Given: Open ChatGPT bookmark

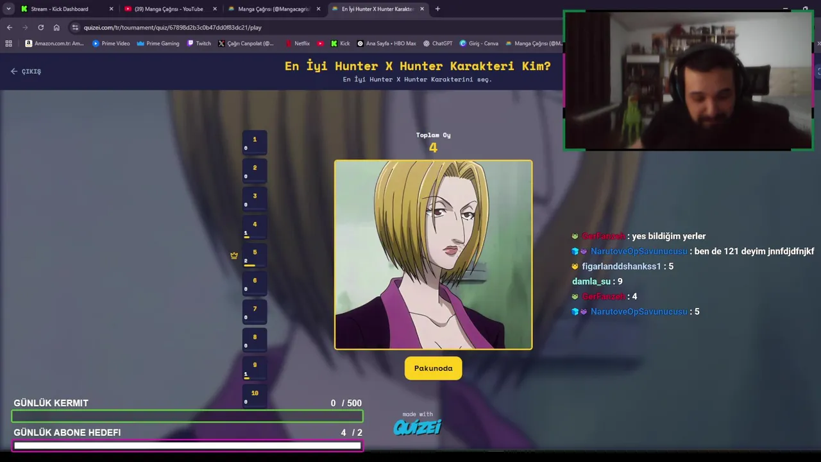Looking at the screenshot, I should coord(437,44).
